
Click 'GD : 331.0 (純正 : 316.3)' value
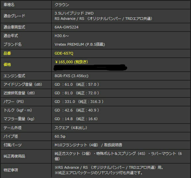(79, 102)
